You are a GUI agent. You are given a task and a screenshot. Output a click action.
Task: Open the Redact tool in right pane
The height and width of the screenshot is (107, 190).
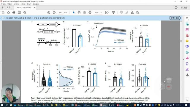click(187, 58)
